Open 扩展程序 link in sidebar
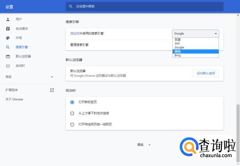This screenshot has height=166, width=240. (x=12, y=90)
